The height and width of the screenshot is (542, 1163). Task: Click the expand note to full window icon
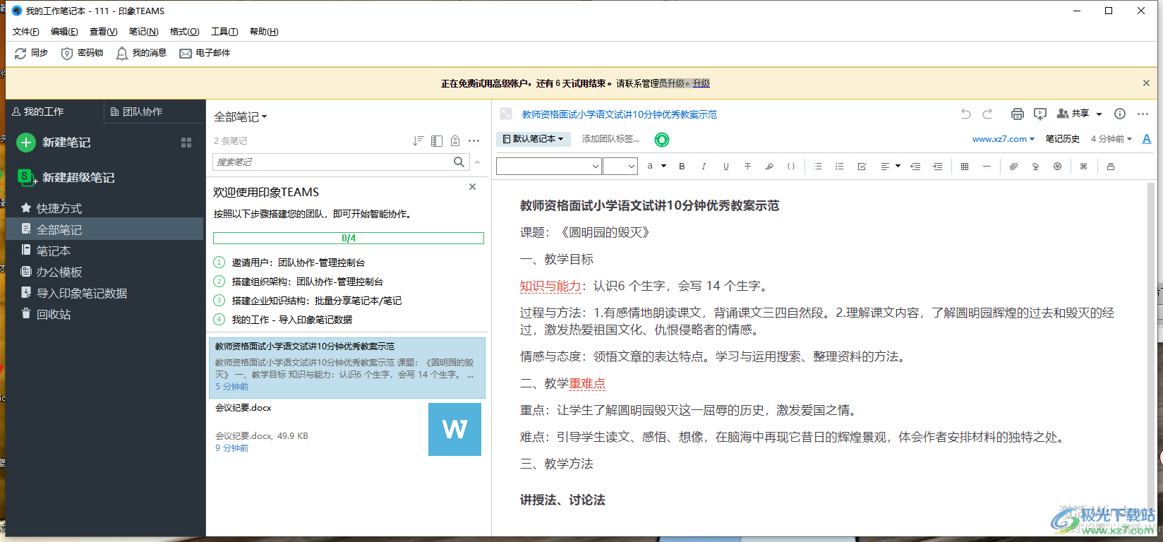506,114
